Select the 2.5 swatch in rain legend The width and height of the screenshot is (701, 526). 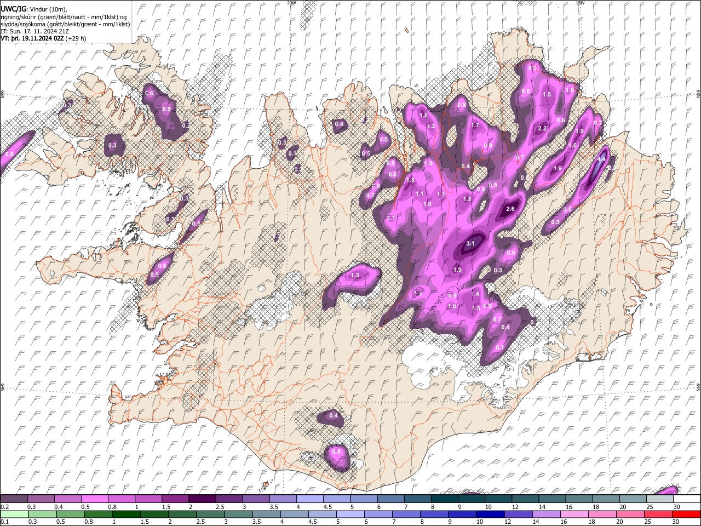[x=210, y=514]
